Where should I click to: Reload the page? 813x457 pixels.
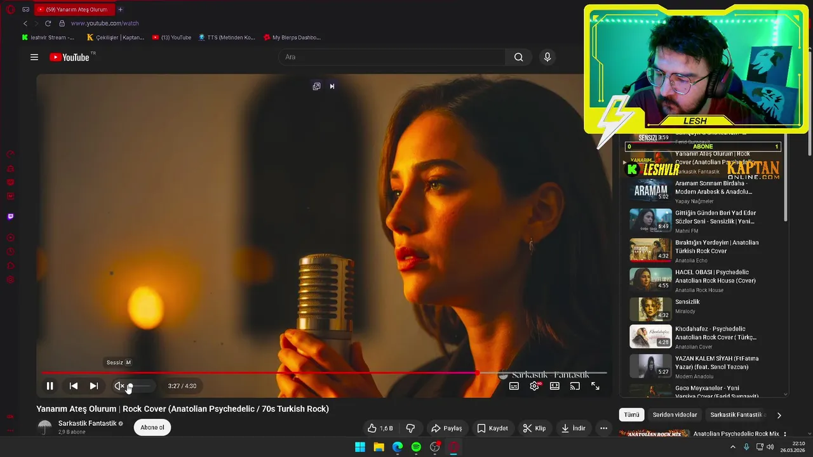[48, 23]
